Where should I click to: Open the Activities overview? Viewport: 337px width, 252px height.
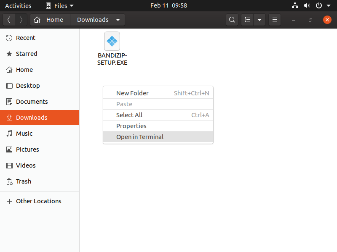tap(18, 6)
